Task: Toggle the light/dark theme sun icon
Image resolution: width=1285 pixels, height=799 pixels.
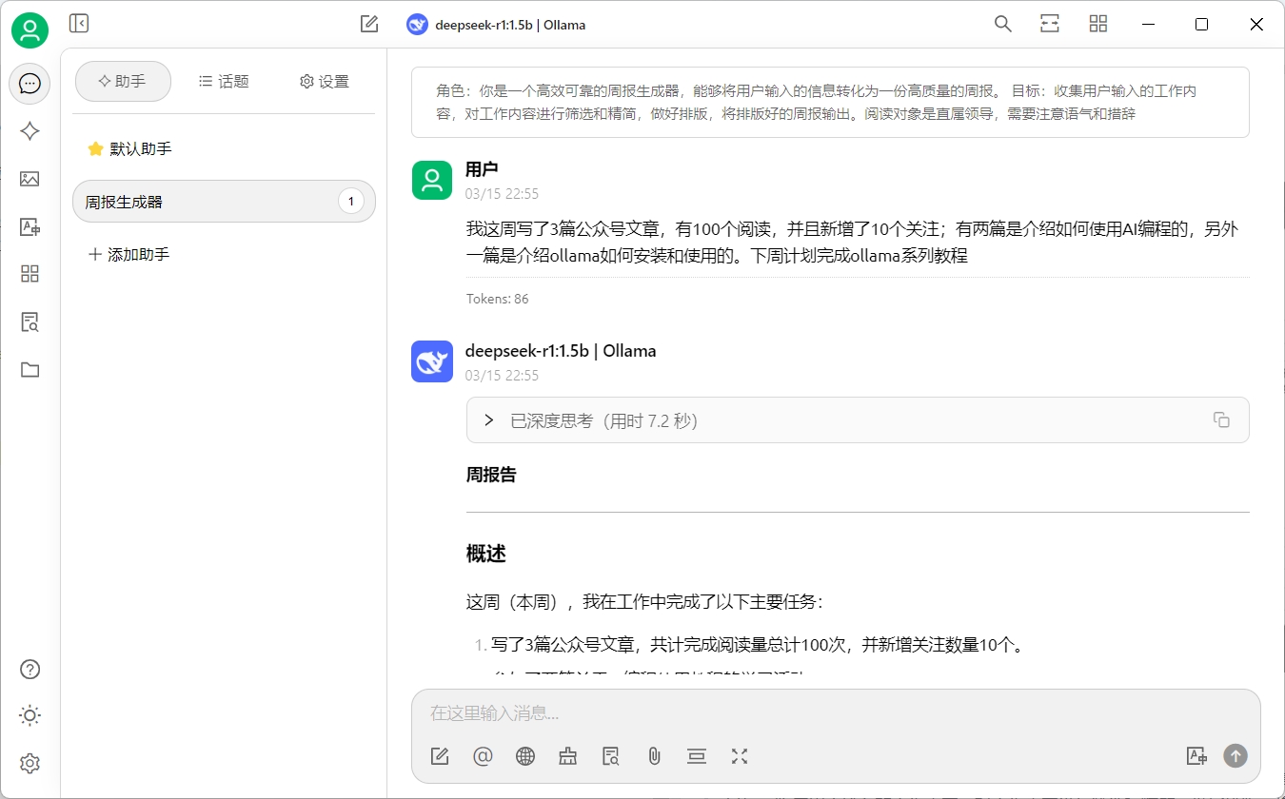Action: coord(30,715)
